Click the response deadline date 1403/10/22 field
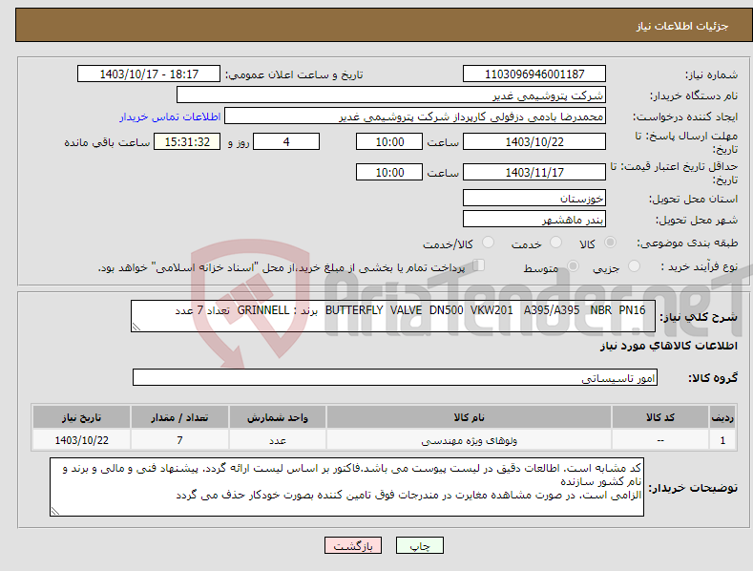 pyautogui.click(x=534, y=141)
